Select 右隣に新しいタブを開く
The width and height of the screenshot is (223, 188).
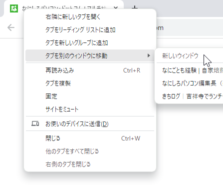[x=90, y=17]
